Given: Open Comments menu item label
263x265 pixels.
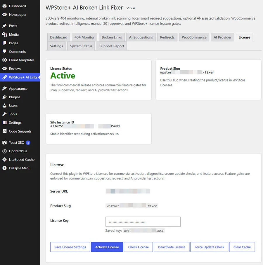Looking at the screenshot, I should 17,52.
